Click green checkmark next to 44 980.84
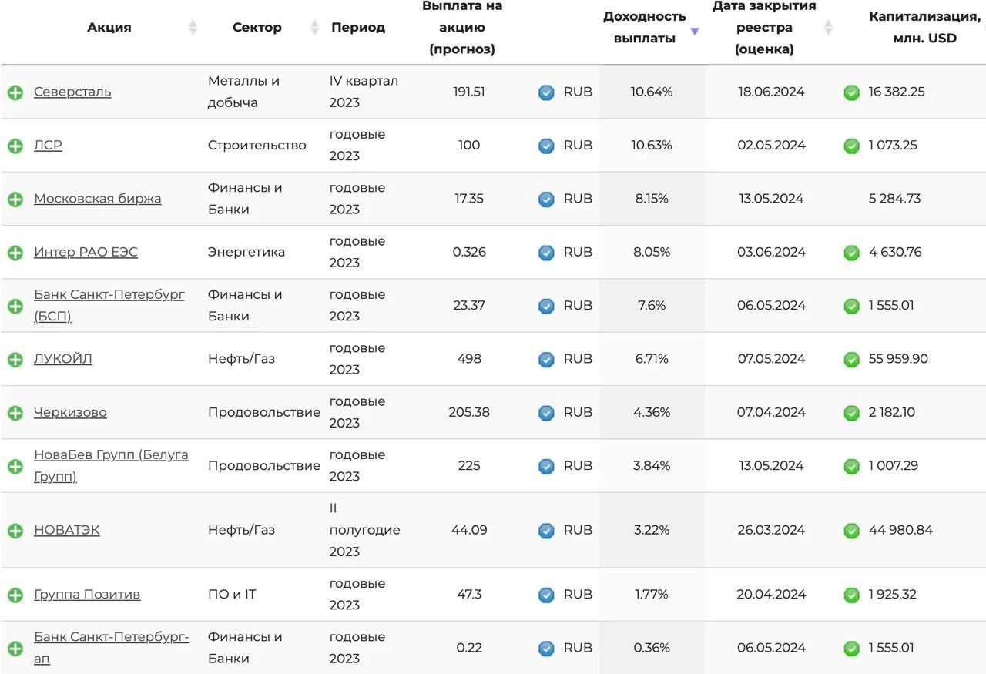Image resolution: width=986 pixels, height=674 pixels. pyautogui.click(x=851, y=531)
